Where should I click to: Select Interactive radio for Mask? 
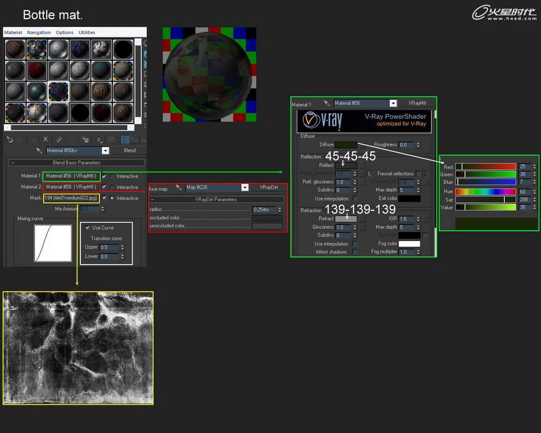coord(111,198)
